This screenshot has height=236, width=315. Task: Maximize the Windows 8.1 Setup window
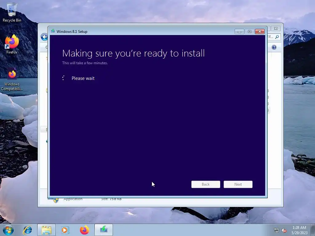[x=249, y=32]
